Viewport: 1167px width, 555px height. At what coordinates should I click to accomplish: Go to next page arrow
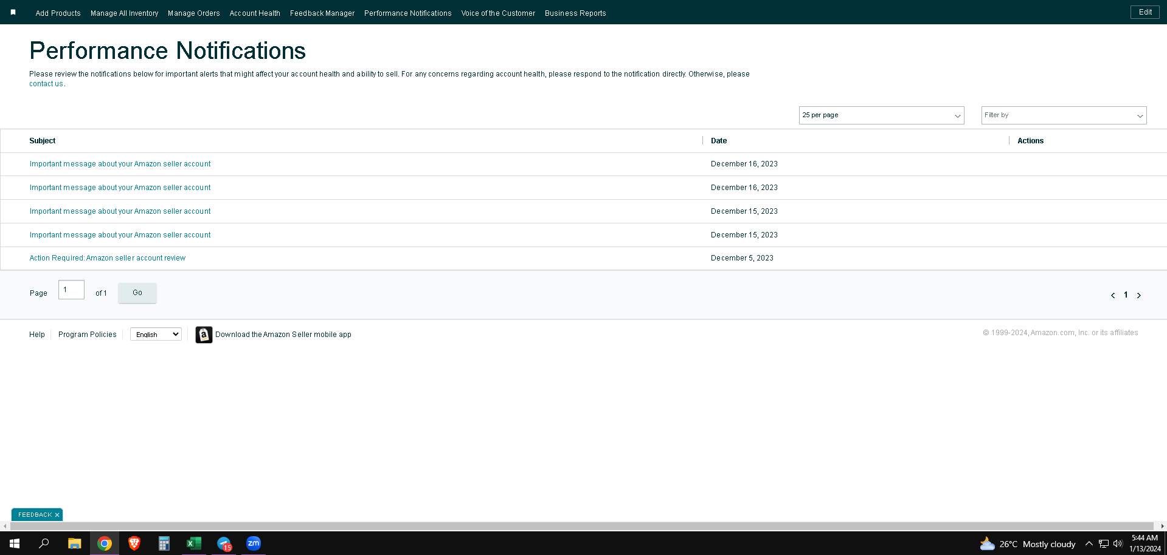[x=1139, y=295]
